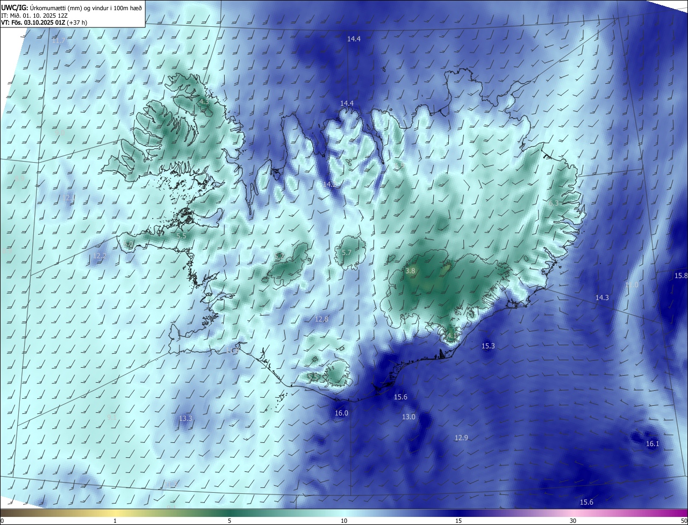Click the 6.3 value over East Iceland

tap(554, 203)
